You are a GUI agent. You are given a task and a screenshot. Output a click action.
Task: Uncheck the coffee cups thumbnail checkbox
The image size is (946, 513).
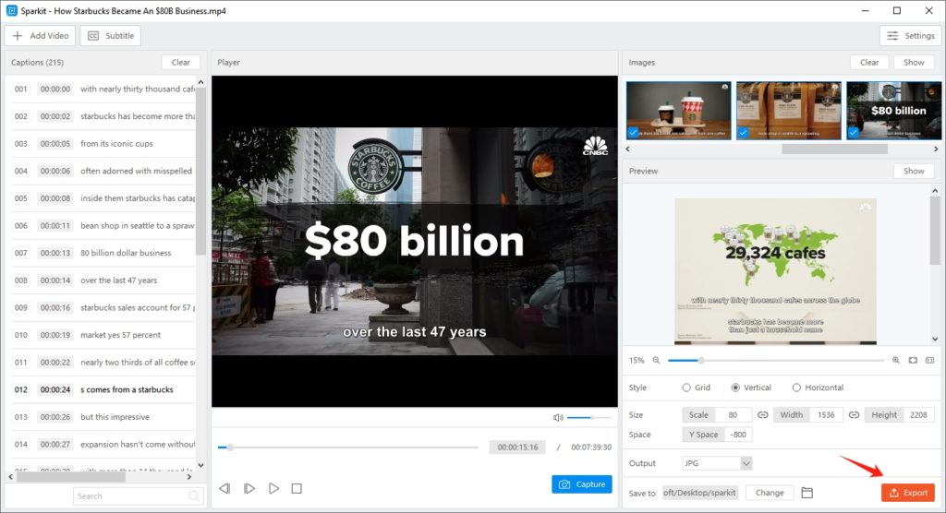coord(633,132)
